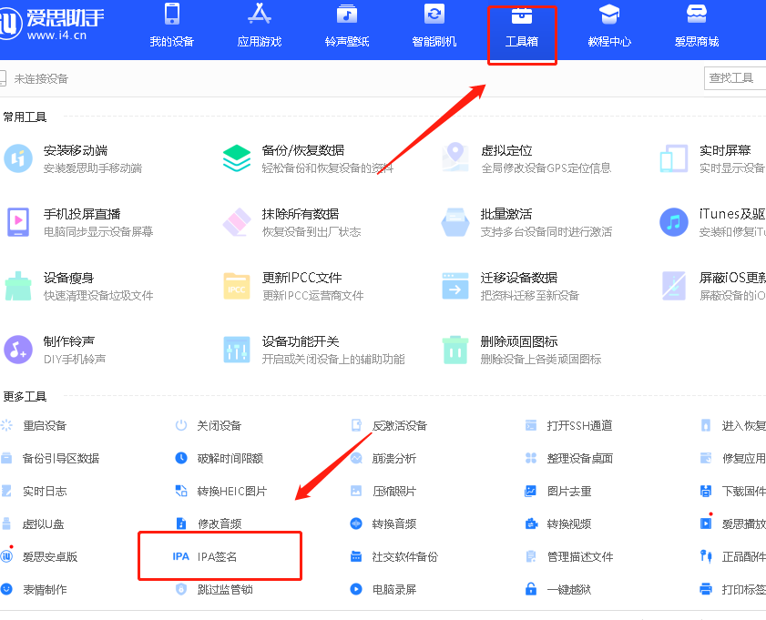Screen dimensions: 766x620
Task: Click the 查找工具 search field
Action: click(x=735, y=78)
